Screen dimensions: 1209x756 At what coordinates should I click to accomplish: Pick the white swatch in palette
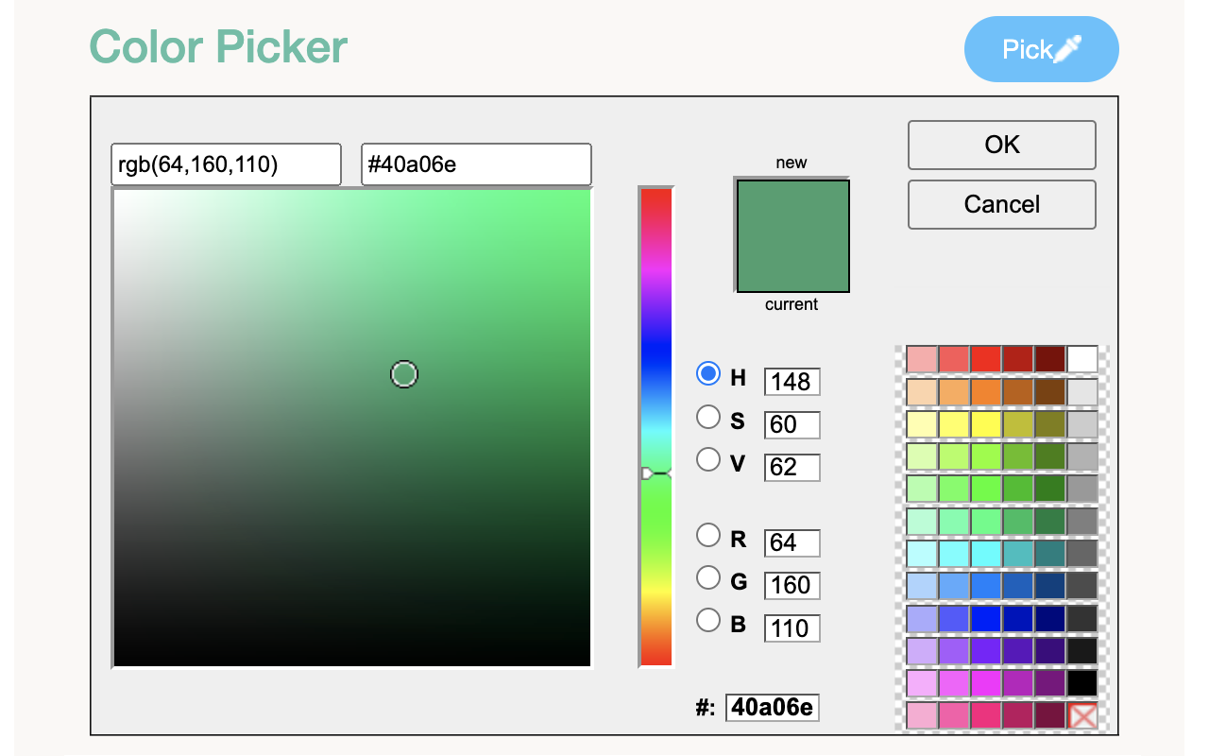(1082, 359)
